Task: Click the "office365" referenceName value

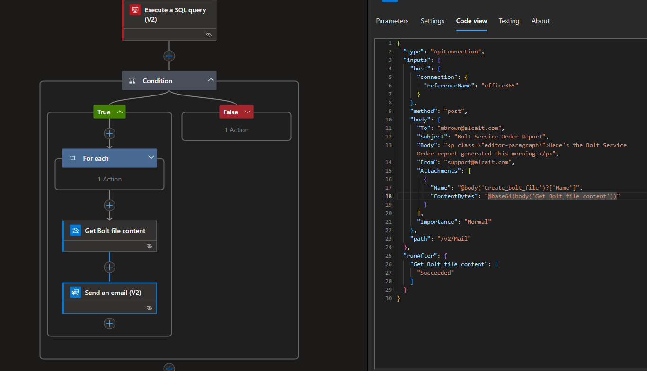Action: (x=500, y=86)
